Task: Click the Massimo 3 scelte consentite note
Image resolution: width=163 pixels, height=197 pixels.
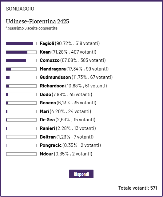Action: [31, 28]
